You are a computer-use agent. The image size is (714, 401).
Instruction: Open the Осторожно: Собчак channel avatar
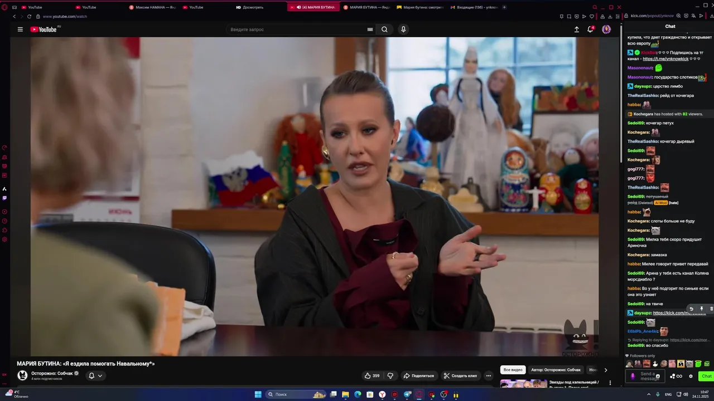click(x=22, y=375)
